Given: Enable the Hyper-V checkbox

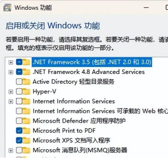Looking at the screenshot, I should coord(19,92).
